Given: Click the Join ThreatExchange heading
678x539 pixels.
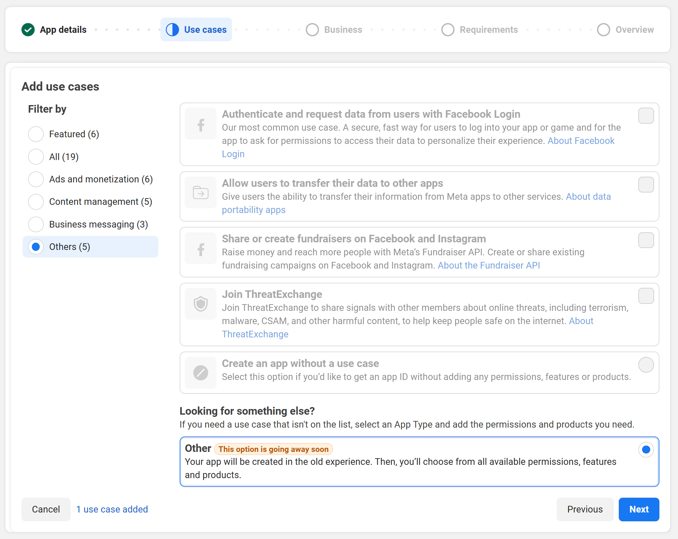Looking at the screenshot, I should pyautogui.click(x=272, y=294).
